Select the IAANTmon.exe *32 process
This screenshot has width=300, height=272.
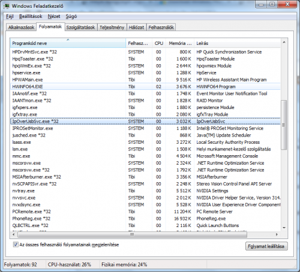[145, 101]
